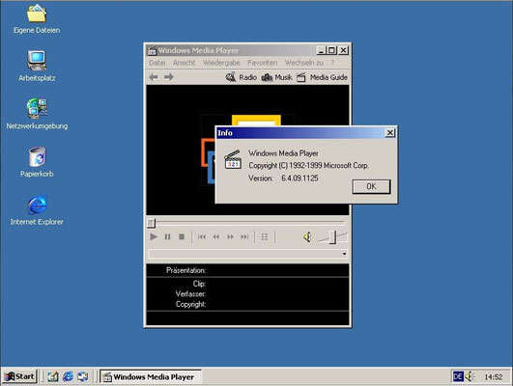Open the Datei menu
The image size is (513, 386).
pyautogui.click(x=157, y=63)
